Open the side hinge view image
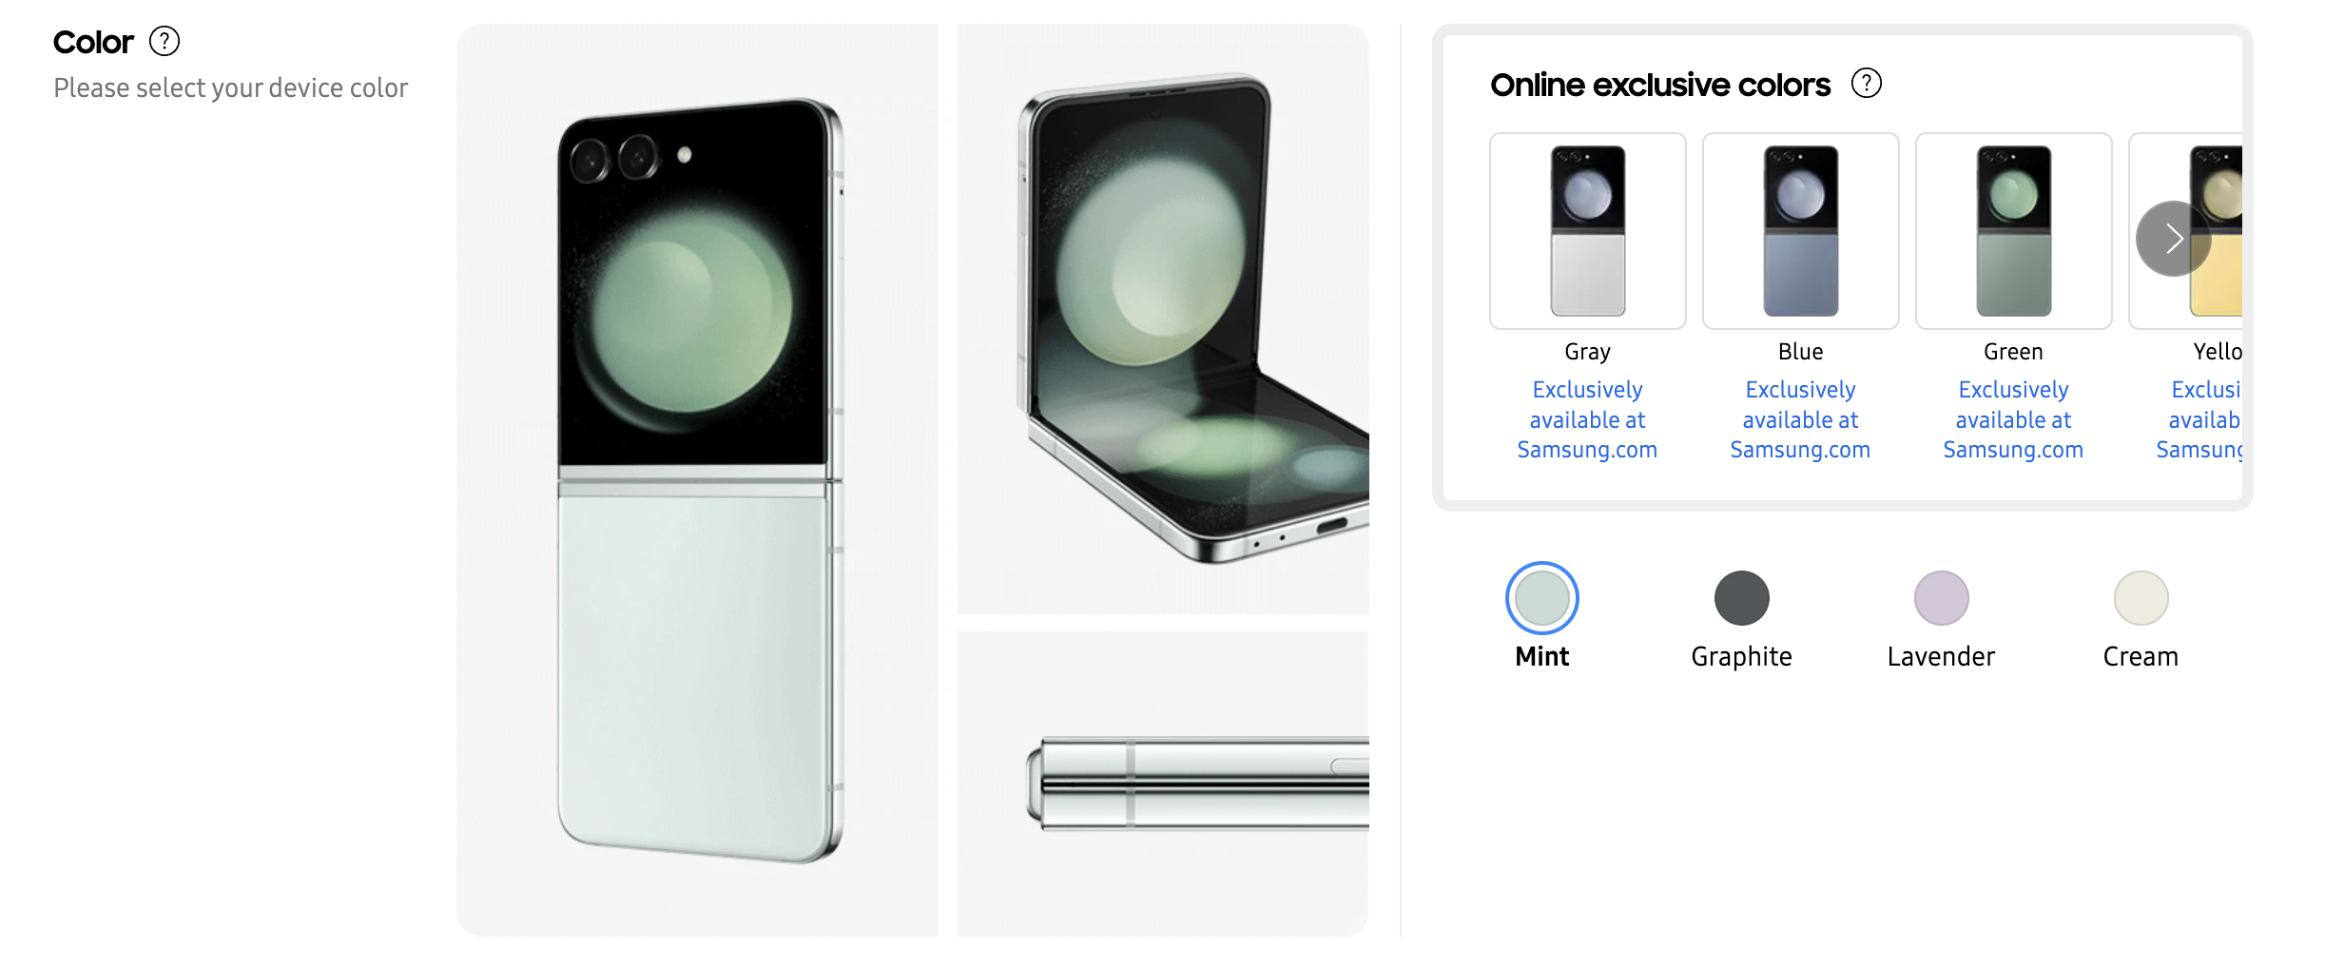 1163,784
